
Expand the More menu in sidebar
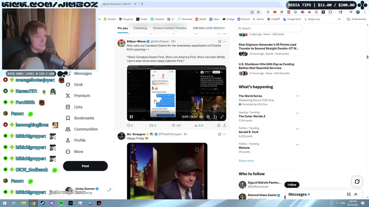point(74,152)
